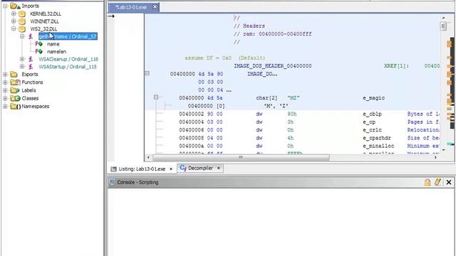
Task: Expand the KERNEL32.DLL import node
Action: pyautogui.click(x=14, y=14)
